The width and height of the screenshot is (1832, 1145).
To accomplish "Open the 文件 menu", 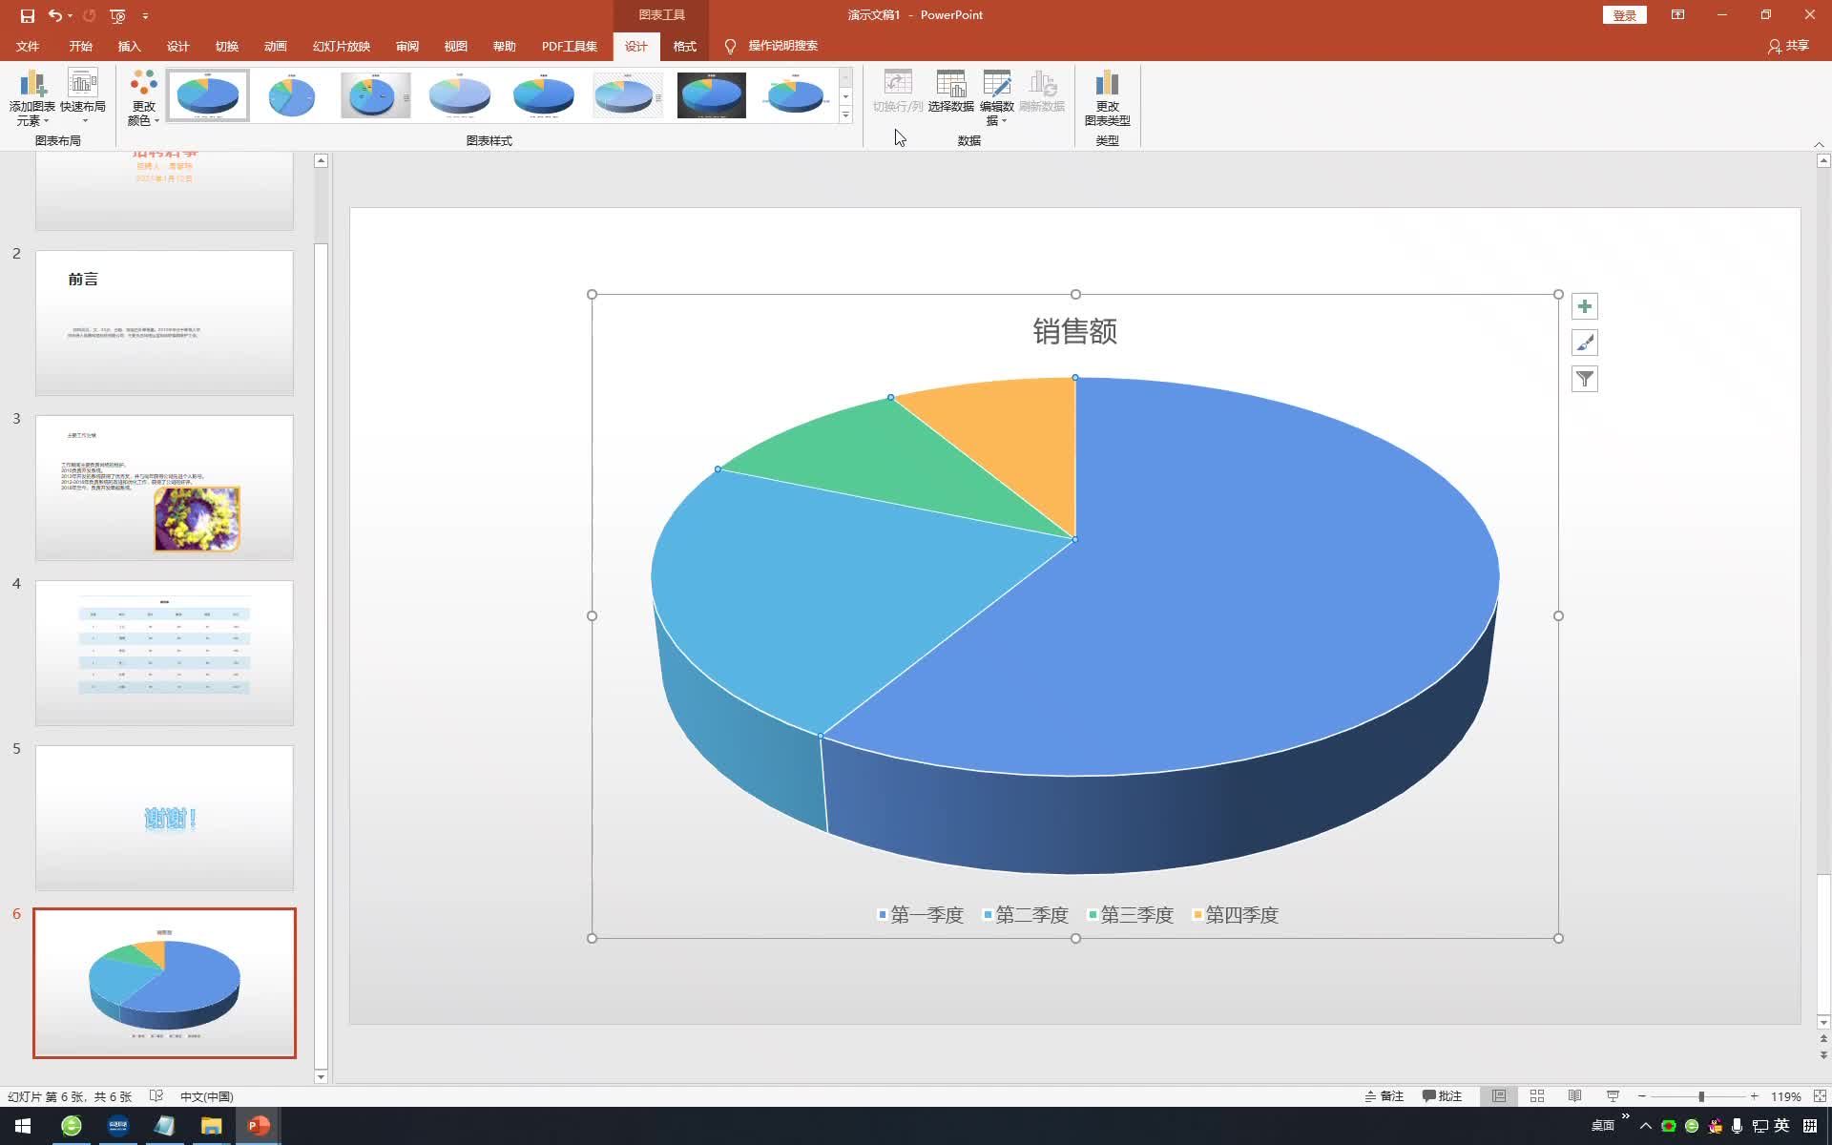I will pyautogui.click(x=28, y=46).
